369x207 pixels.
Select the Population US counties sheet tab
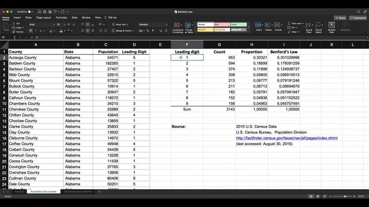point(44,191)
